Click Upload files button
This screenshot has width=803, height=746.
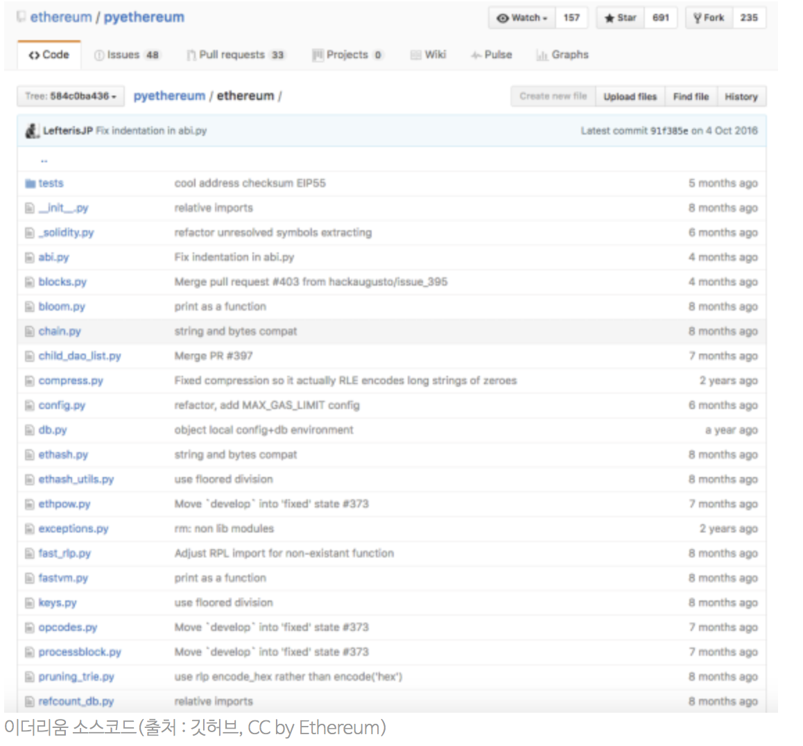point(630,96)
